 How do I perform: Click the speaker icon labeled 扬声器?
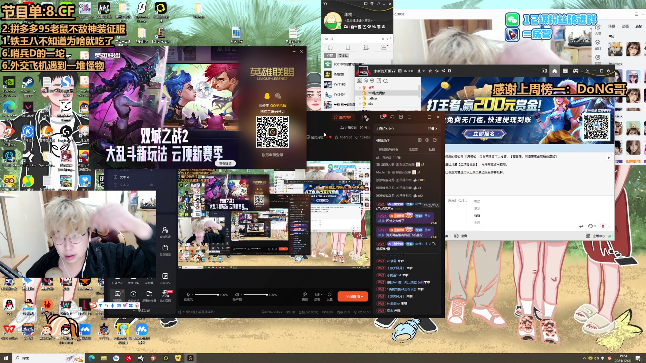237,295
